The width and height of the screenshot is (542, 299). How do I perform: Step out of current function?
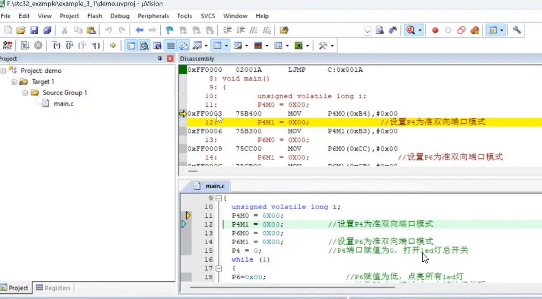coord(82,45)
